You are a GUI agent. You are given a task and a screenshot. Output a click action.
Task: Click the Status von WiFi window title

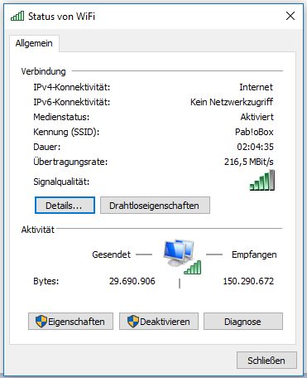click(x=61, y=17)
